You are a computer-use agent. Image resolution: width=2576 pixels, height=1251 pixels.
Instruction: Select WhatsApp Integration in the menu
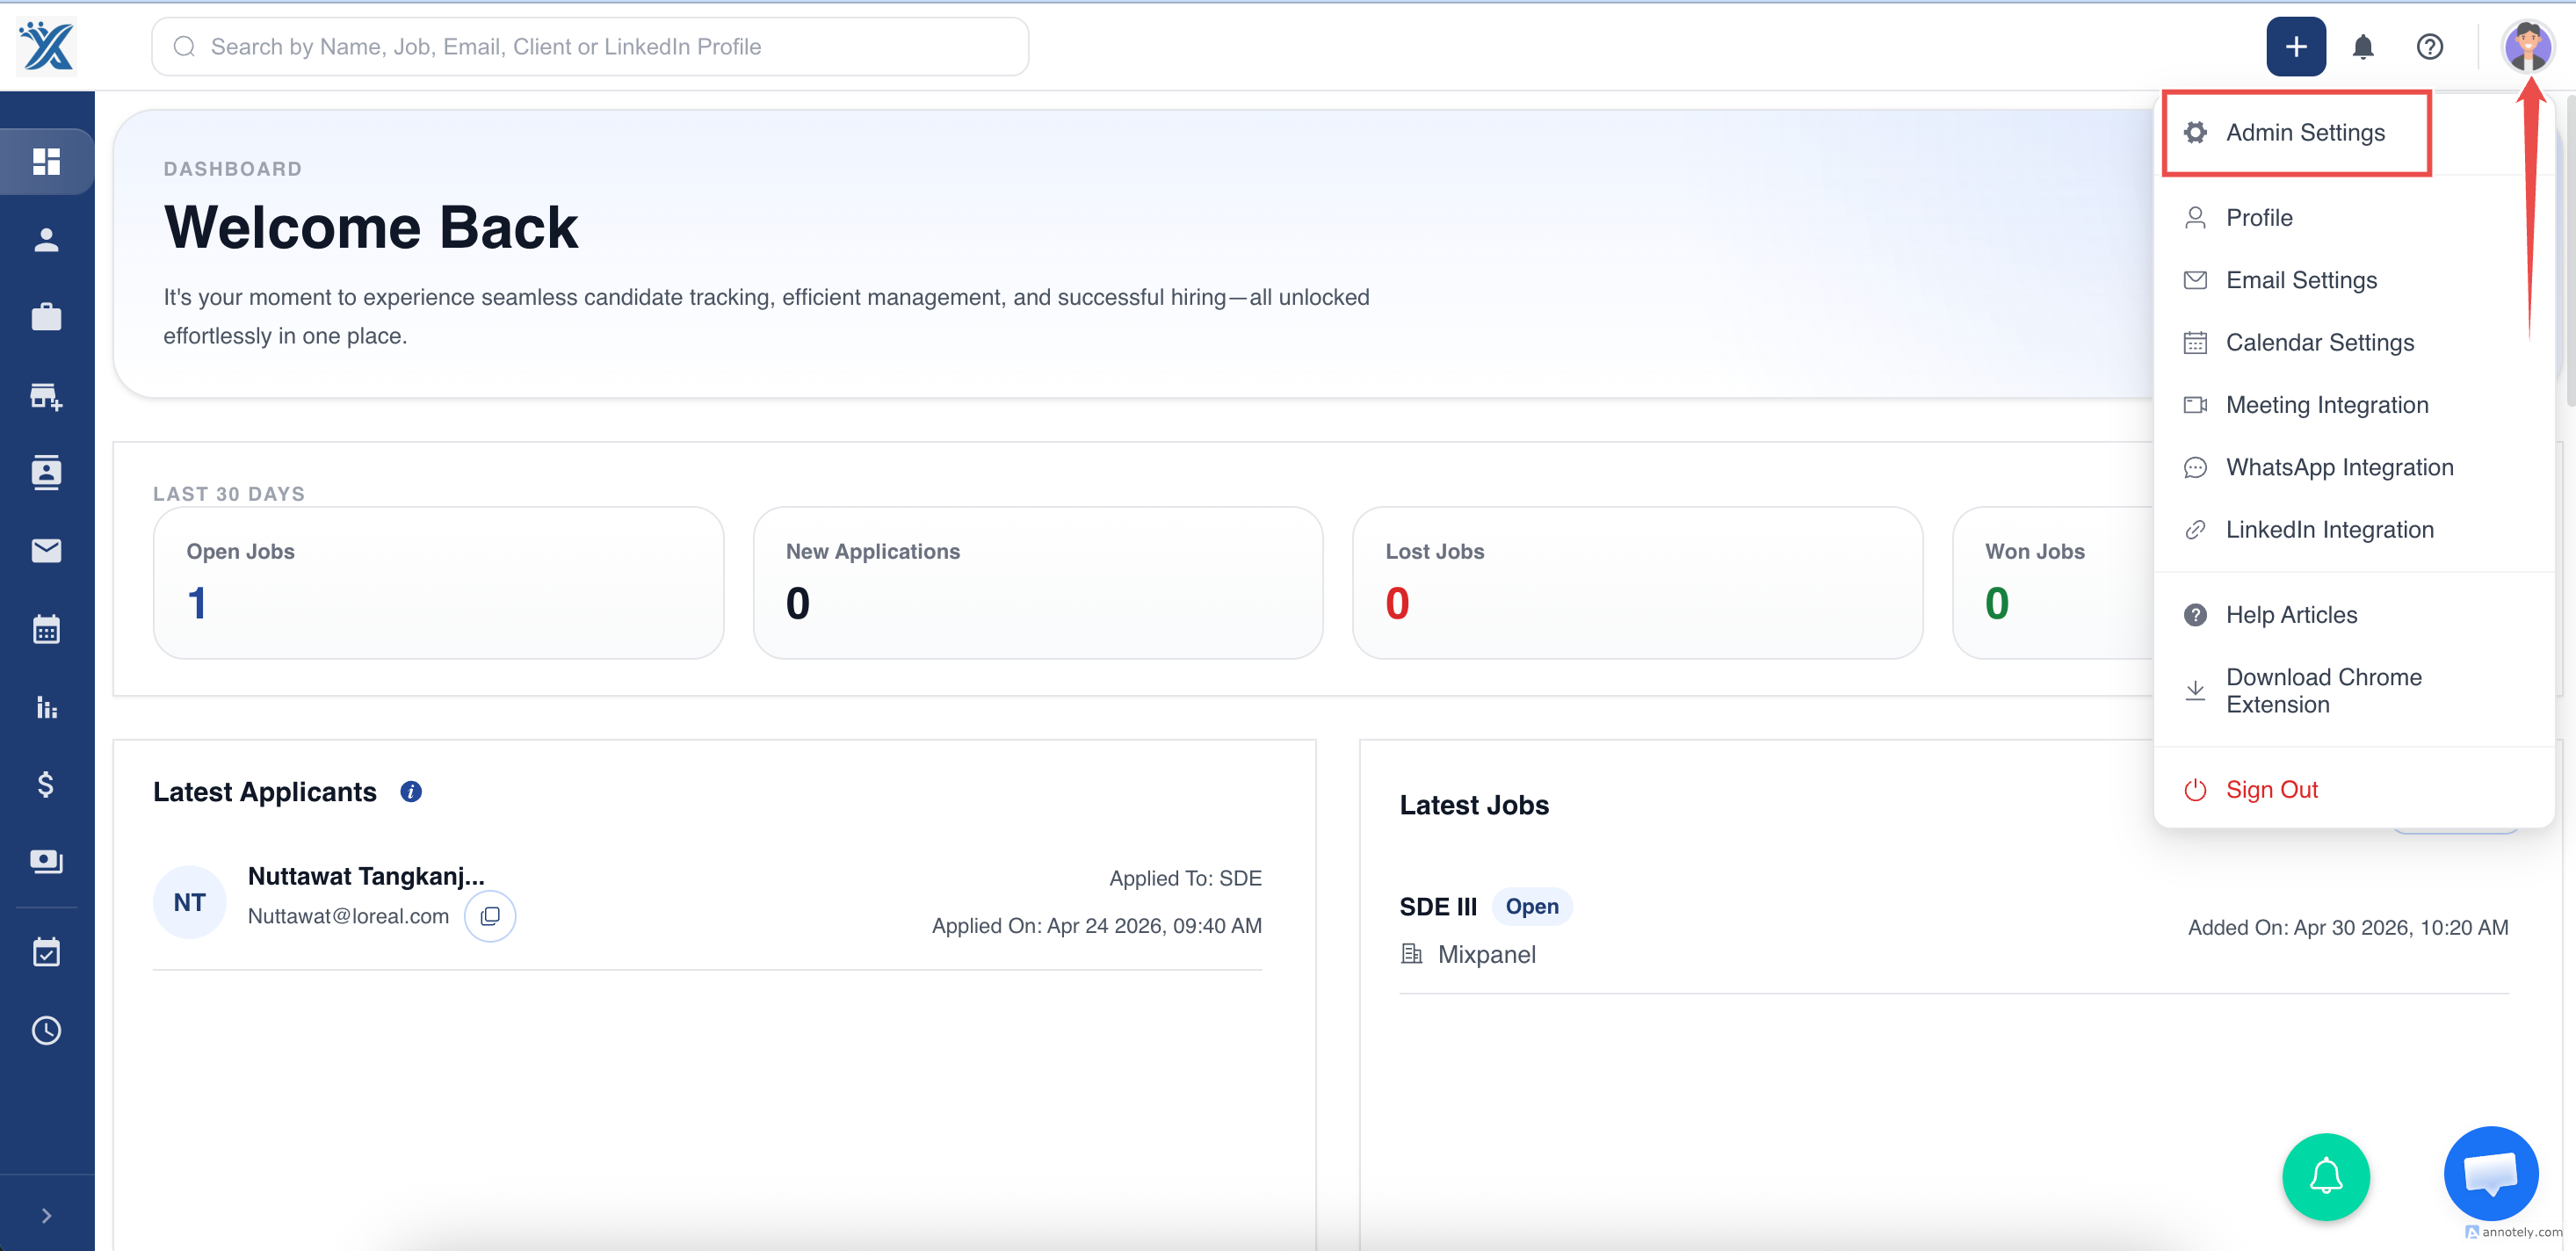(x=2354, y=467)
